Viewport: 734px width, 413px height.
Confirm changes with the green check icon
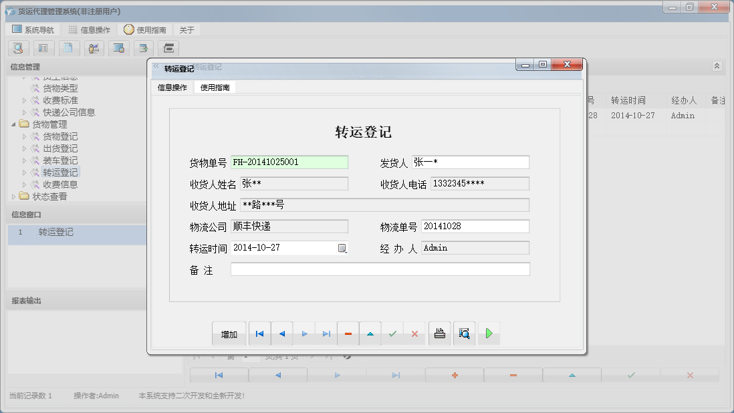[392, 333]
